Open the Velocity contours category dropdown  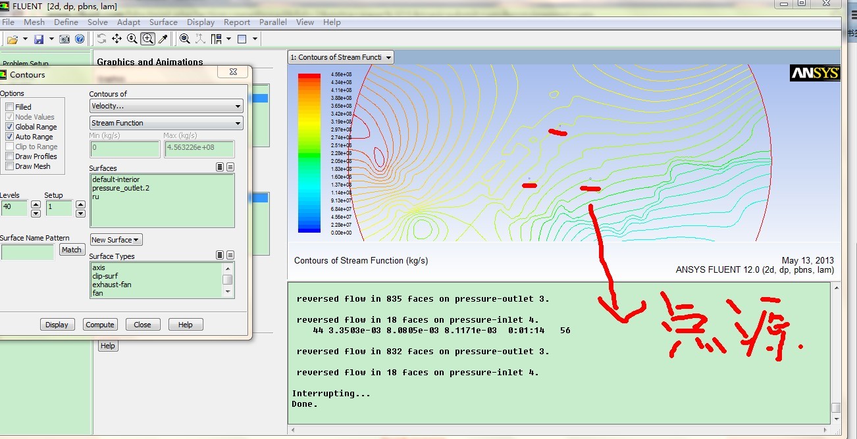166,106
